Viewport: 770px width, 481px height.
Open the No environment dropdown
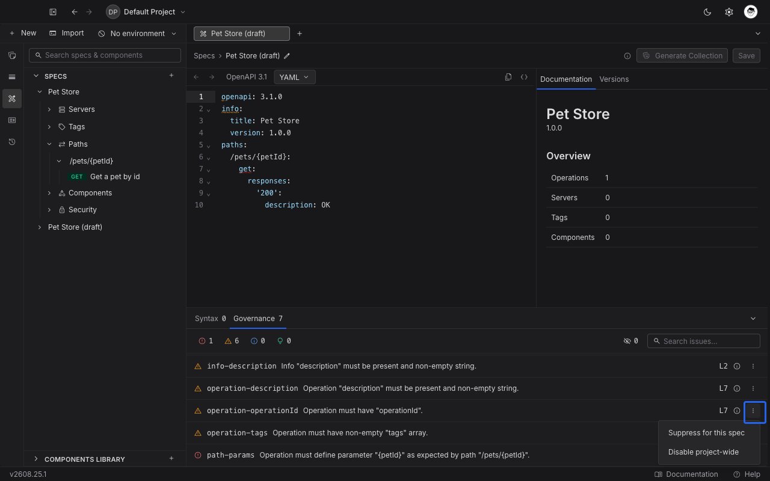click(x=137, y=34)
